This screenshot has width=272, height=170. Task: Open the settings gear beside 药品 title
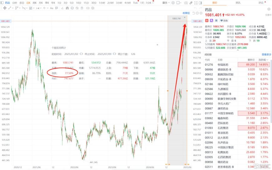tap(268, 9)
